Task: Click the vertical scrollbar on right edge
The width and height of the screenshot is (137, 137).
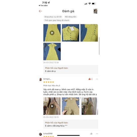Action: point(99,46)
